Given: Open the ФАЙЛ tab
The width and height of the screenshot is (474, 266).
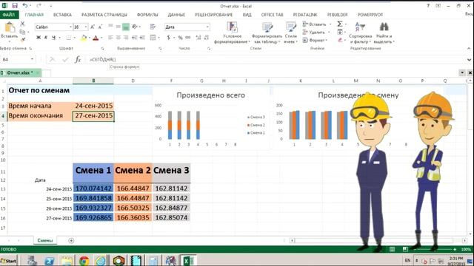Looking at the screenshot, I should click(x=9, y=15).
